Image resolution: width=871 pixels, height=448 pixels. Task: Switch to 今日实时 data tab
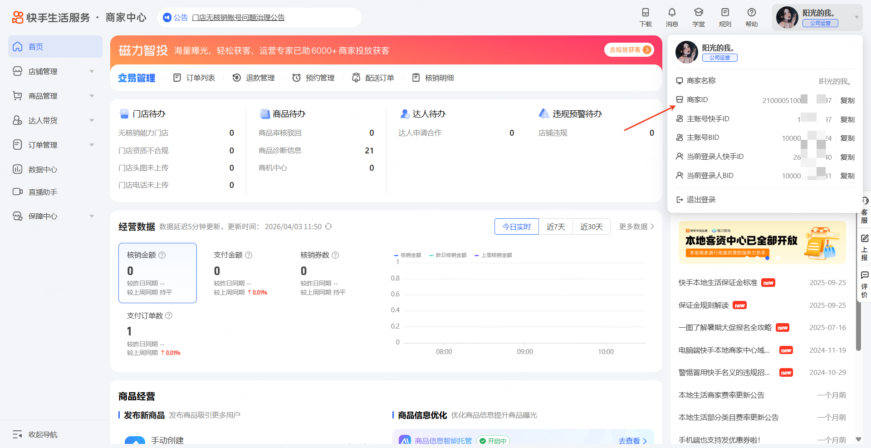tap(517, 226)
